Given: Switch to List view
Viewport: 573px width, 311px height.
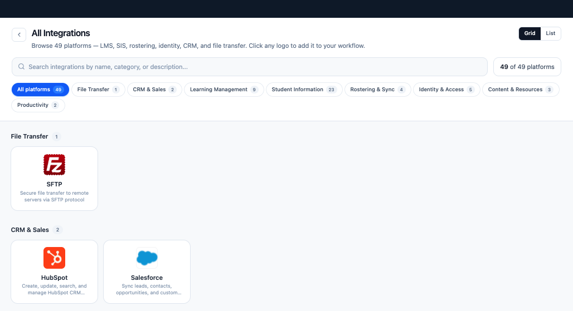Looking at the screenshot, I should click(x=550, y=33).
